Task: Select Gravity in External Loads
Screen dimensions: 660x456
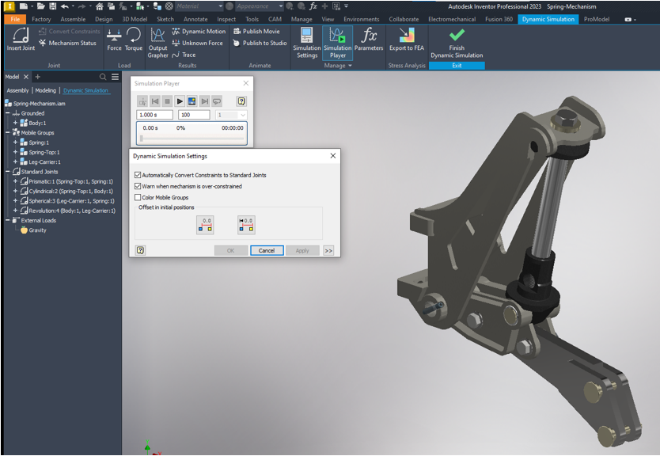Action: 34,230
